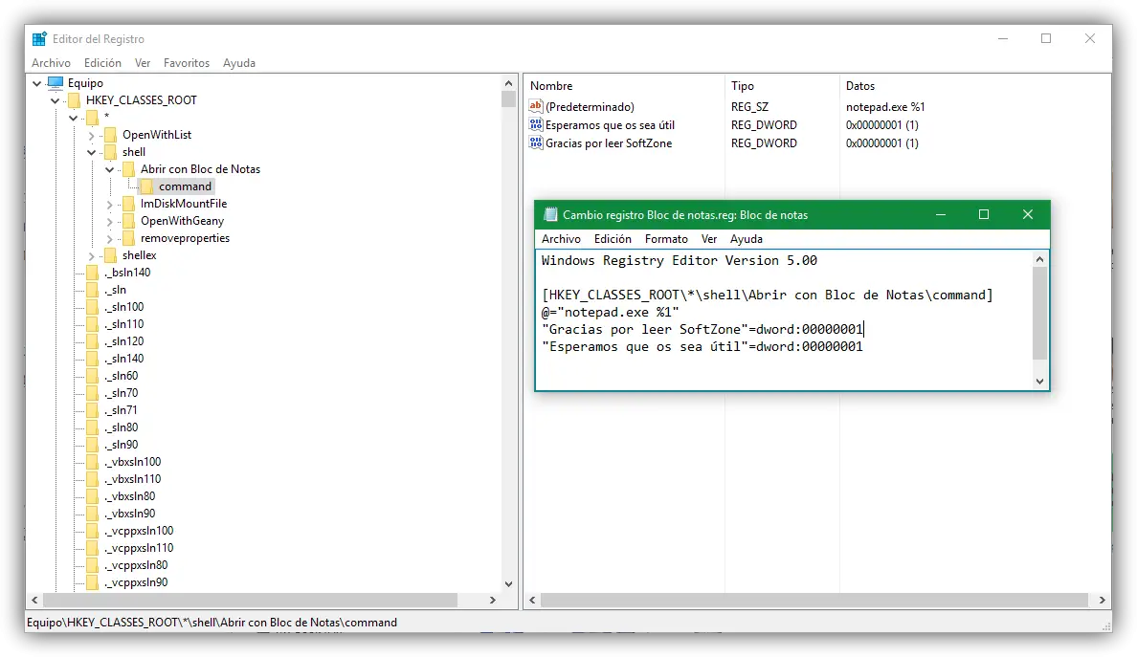Minimize the Notepad window
The image size is (1137, 657).
(x=941, y=214)
